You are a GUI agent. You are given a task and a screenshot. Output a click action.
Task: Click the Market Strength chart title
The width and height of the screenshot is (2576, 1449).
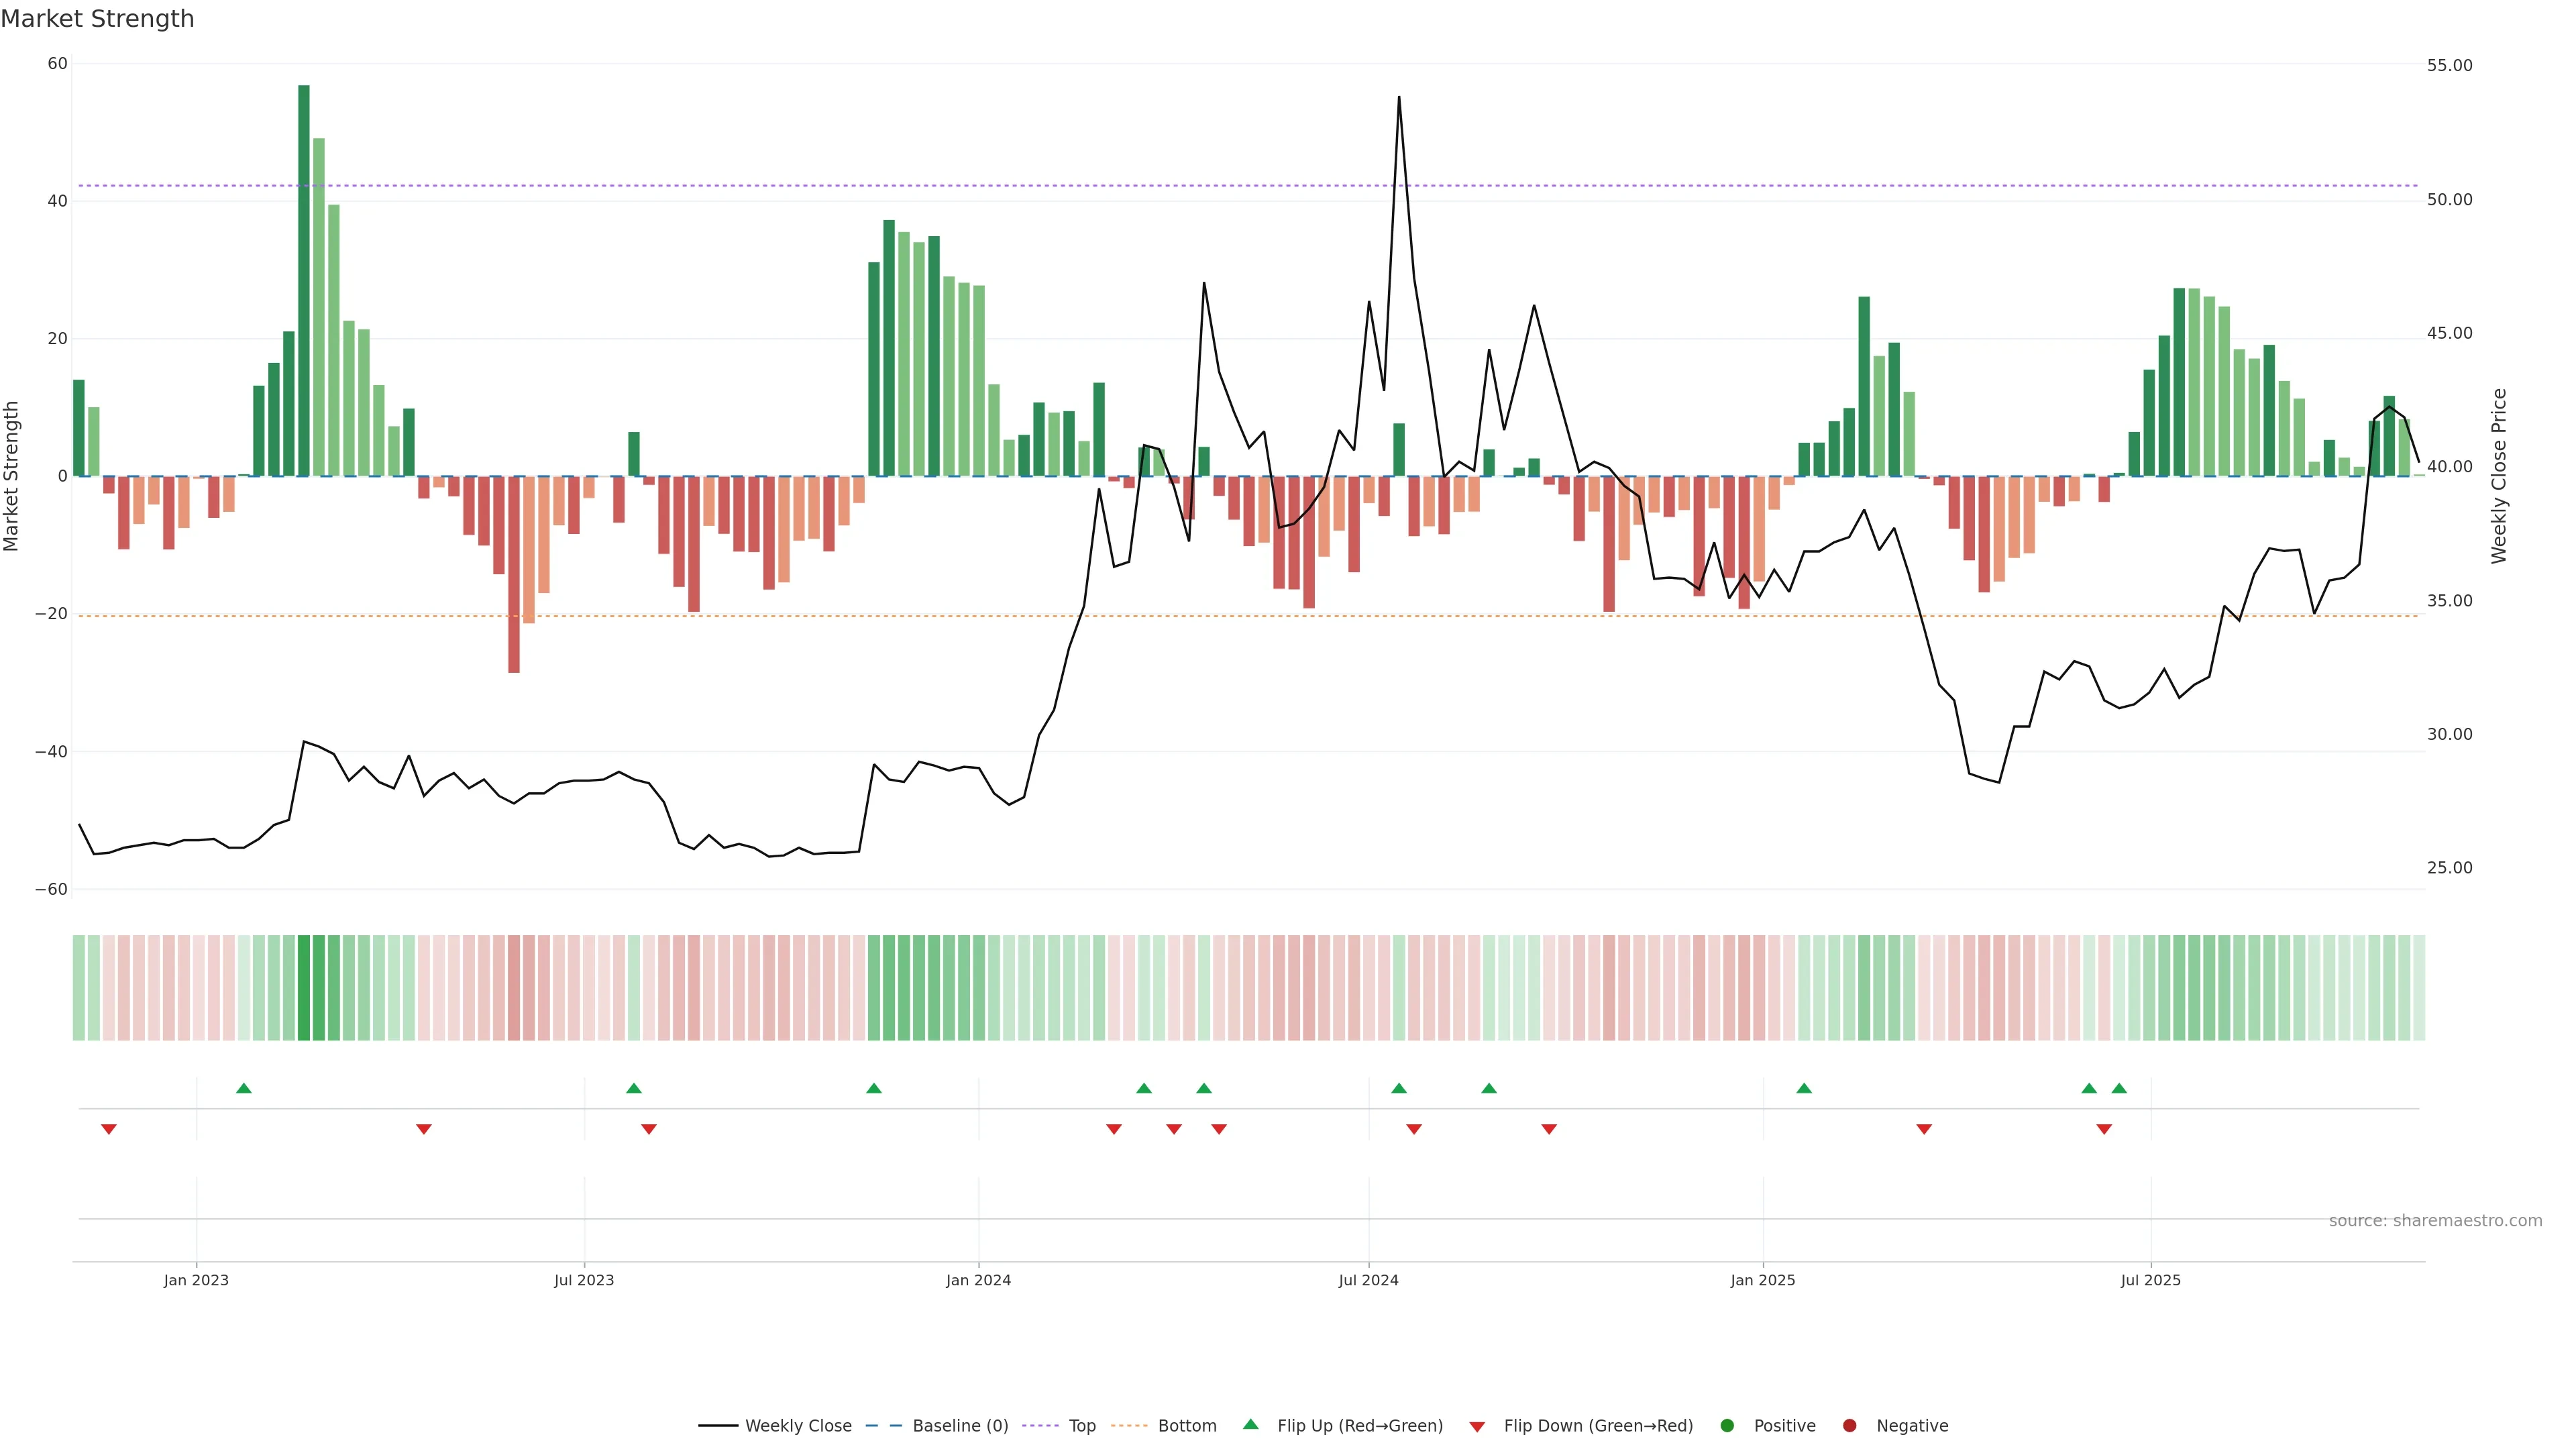tap(97, 19)
